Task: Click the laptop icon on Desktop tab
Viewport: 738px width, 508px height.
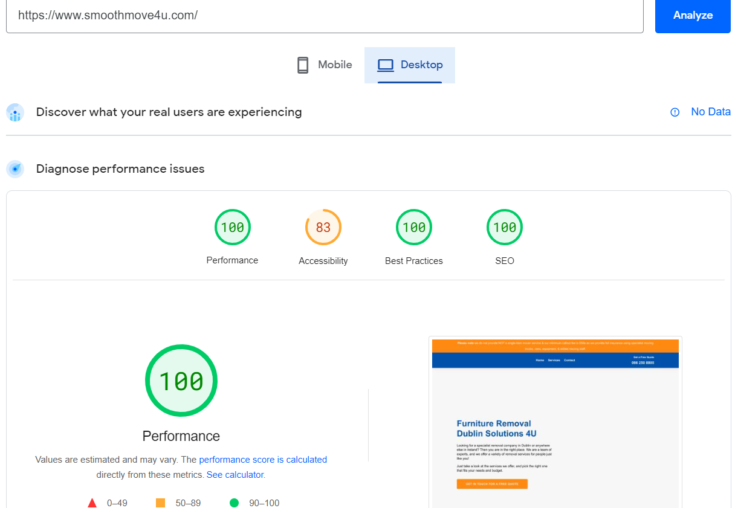Action: (386, 65)
